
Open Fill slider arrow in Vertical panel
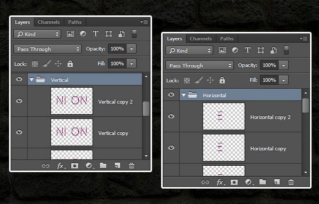132,64
